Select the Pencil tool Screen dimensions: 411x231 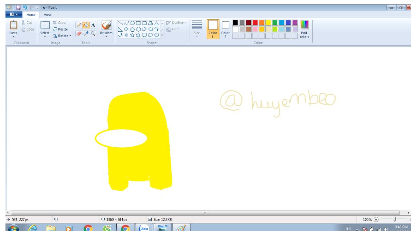[x=79, y=25]
